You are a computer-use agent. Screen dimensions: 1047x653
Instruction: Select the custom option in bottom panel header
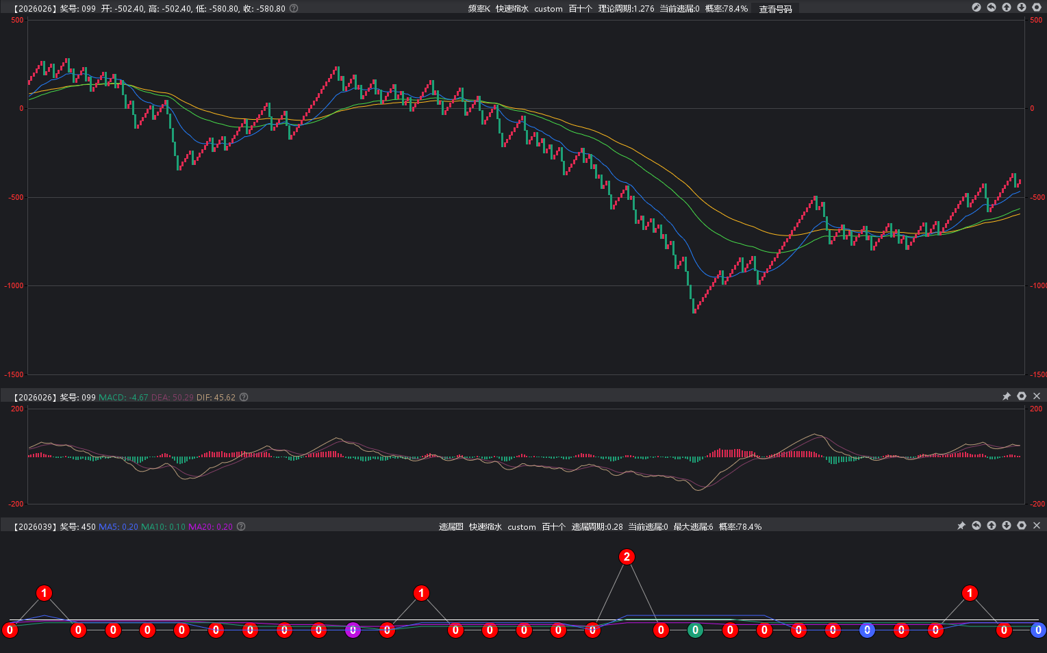click(522, 527)
